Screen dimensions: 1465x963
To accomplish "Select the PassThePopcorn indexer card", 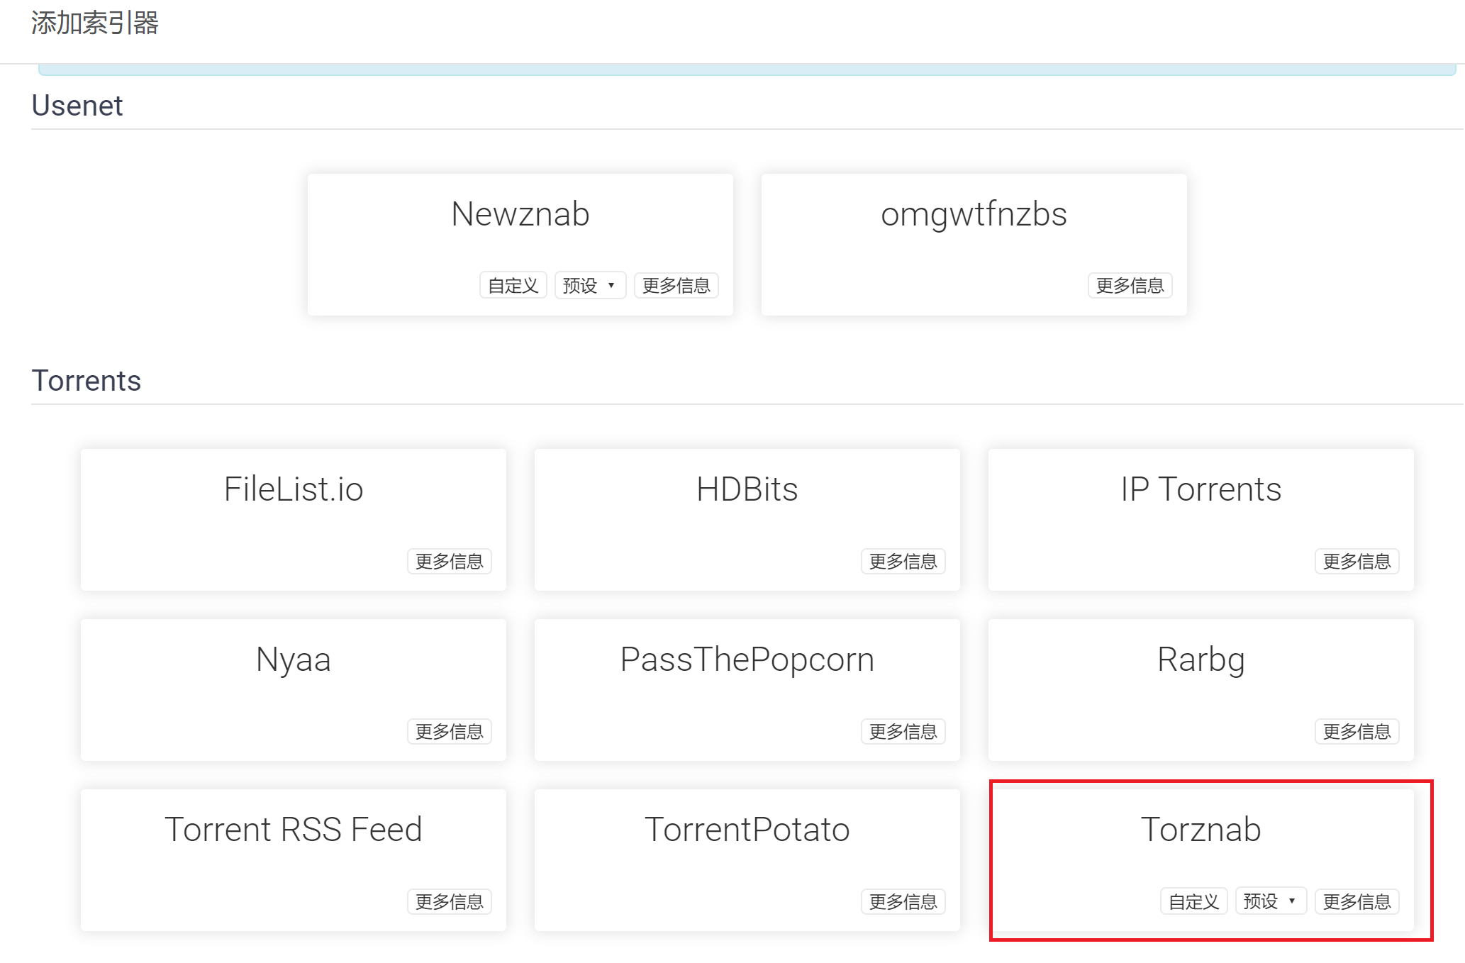I will point(747,690).
